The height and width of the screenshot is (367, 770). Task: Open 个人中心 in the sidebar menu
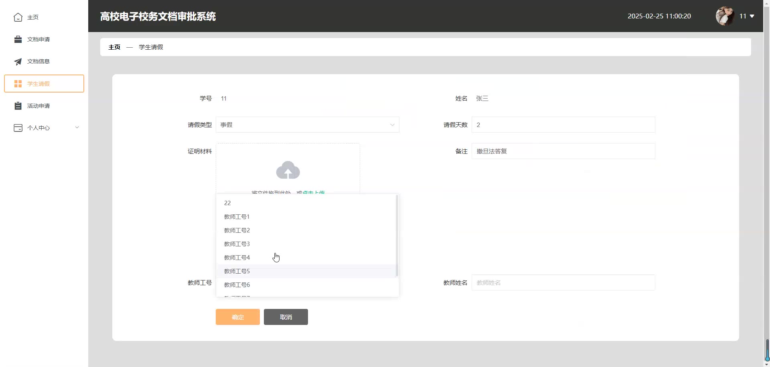[44, 128]
